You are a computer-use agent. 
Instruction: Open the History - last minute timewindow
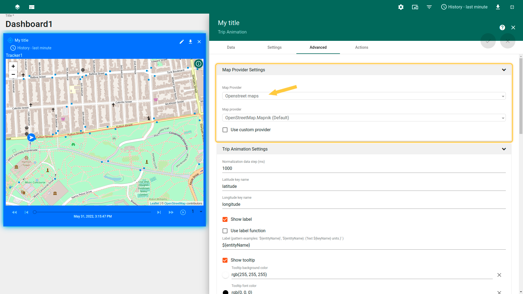click(464, 7)
